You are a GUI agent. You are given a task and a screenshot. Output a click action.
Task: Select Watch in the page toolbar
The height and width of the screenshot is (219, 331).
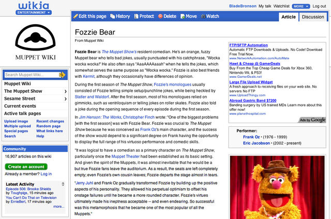pos(213,16)
